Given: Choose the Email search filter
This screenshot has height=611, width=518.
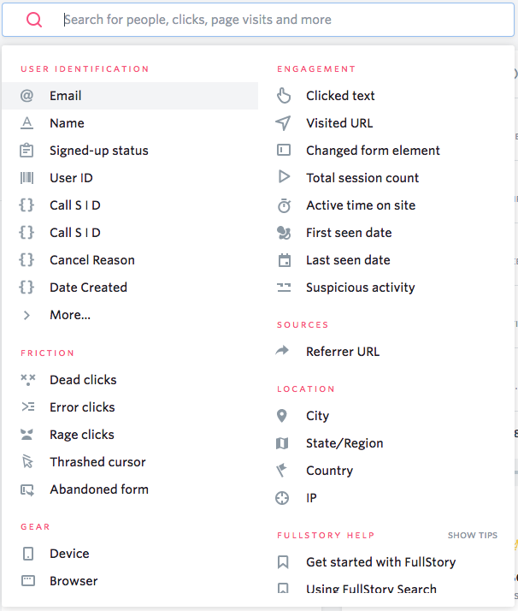Looking at the screenshot, I should 66,96.
